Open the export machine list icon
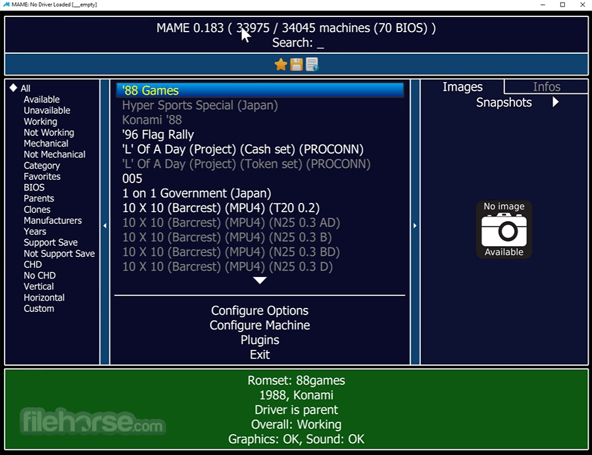This screenshot has width=592, height=455. point(311,64)
